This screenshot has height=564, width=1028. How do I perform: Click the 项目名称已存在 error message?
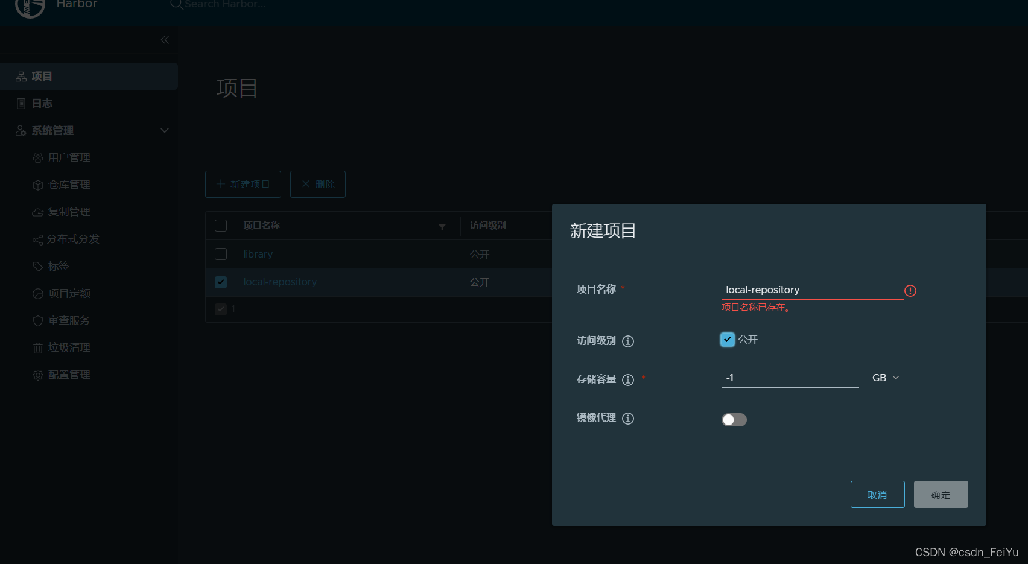(757, 308)
